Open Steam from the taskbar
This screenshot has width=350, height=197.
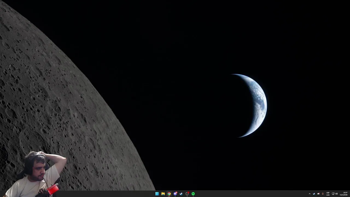(181, 194)
